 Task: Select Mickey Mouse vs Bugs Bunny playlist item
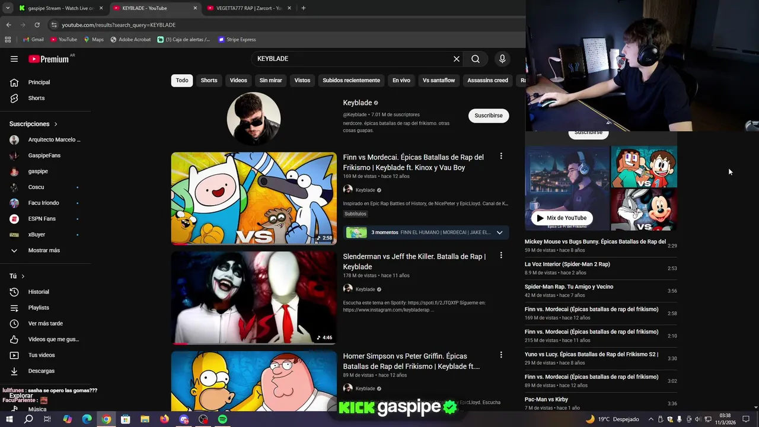click(x=601, y=246)
